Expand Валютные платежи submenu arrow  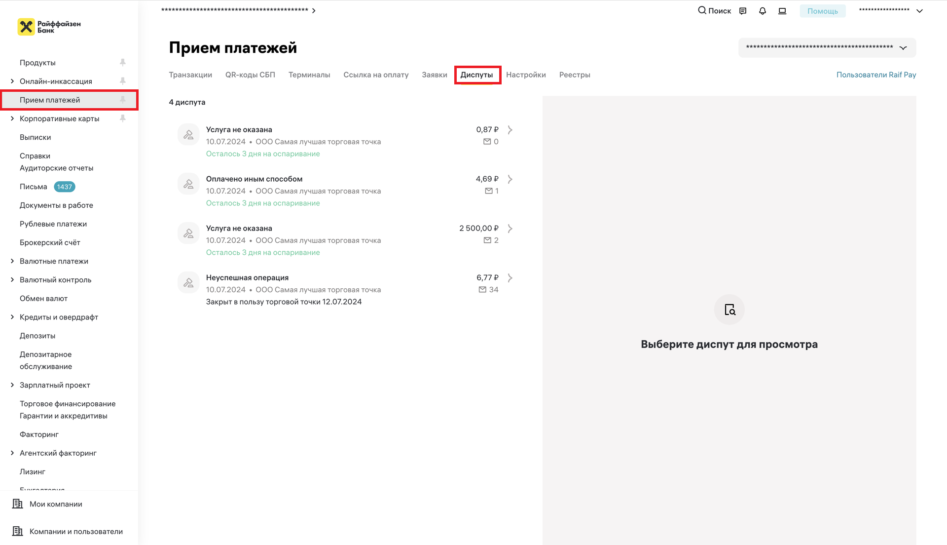tap(12, 261)
